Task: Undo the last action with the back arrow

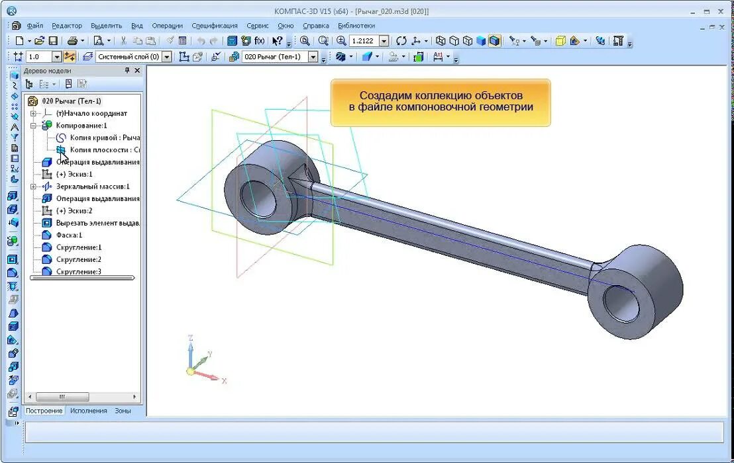Action: (x=201, y=41)
